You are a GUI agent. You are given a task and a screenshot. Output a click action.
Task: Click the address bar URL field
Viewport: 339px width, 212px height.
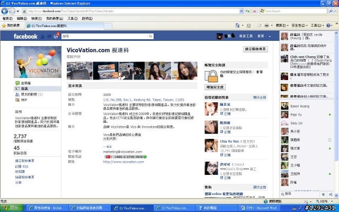point(131,11)
